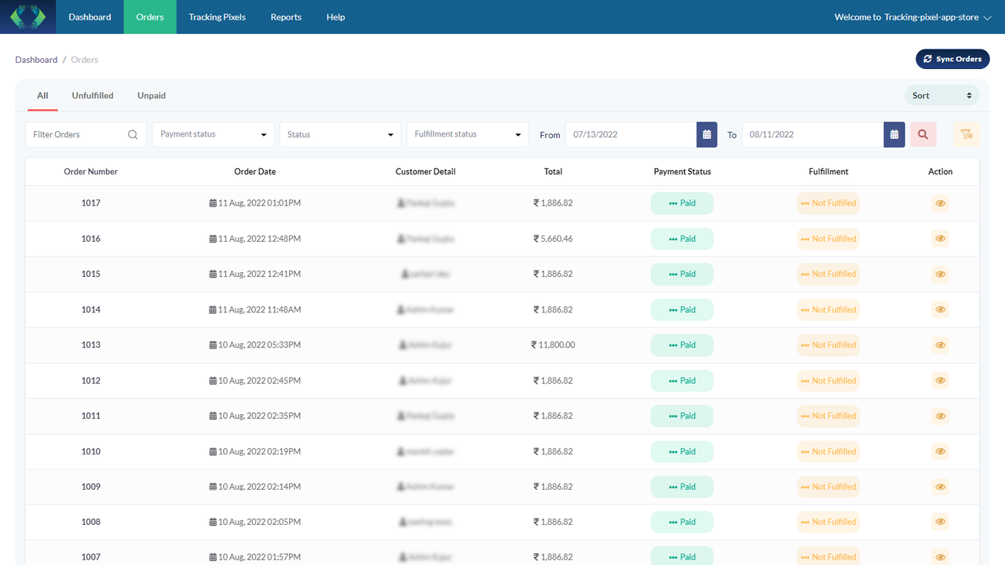Click the red search magnifier button
The height and width of the screenshot is (565, 1005).
pos(923,134)
